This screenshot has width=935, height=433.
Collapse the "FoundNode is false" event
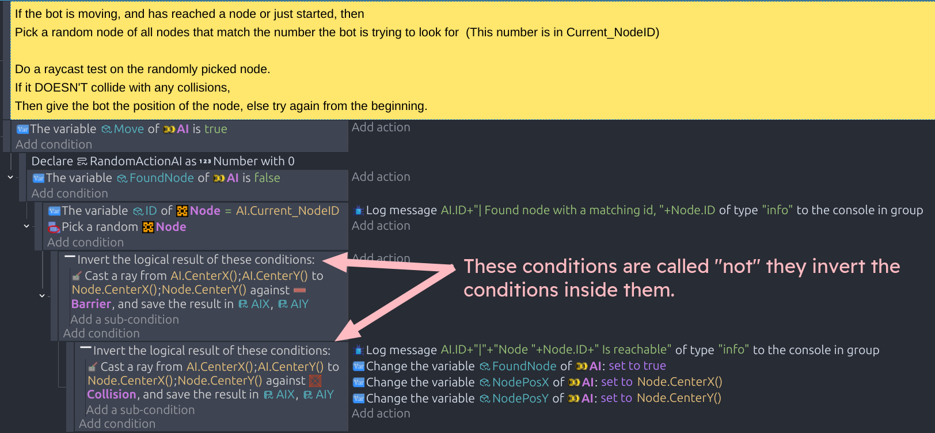(x=10, y=177)
